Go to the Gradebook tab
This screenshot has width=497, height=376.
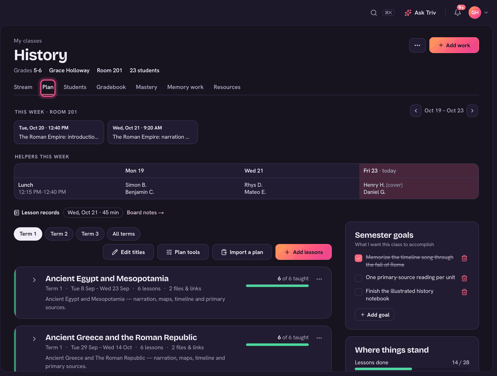point(111,87)
